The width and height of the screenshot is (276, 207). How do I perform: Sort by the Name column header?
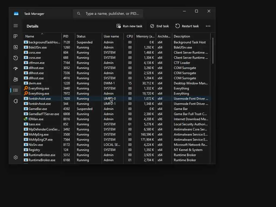pos(42,36)
